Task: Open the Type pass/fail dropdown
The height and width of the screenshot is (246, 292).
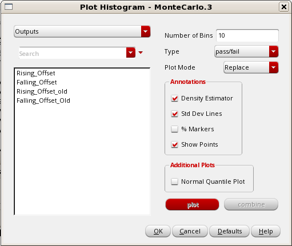Action: pos(246,51)
